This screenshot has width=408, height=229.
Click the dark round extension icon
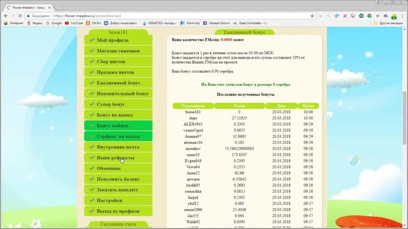point(361,16)
